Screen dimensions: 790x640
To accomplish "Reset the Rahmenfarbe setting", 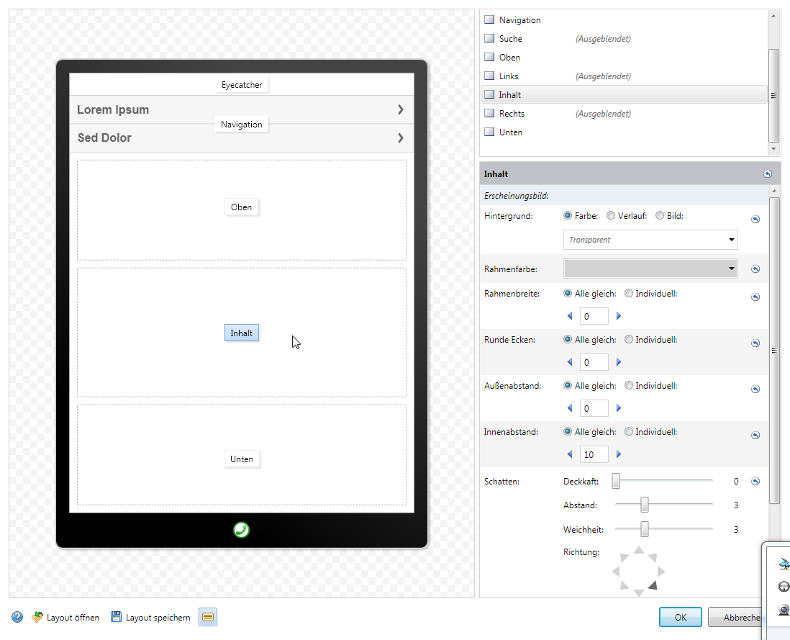I will (755, 269).
